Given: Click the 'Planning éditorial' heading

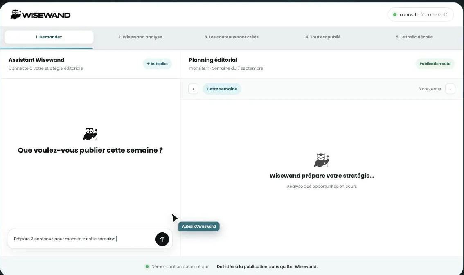Looking at the screenshot, I should pyautogui.click(x=213, y=60).
